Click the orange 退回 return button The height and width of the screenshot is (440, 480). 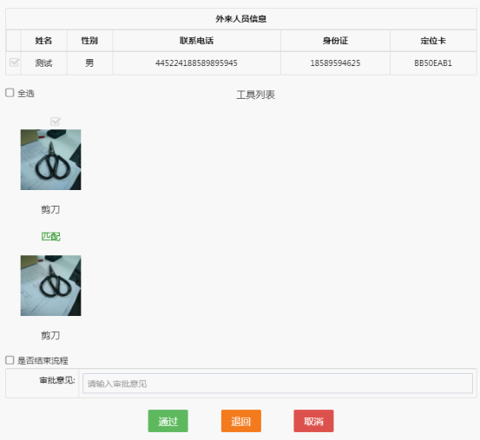point(241,421)
